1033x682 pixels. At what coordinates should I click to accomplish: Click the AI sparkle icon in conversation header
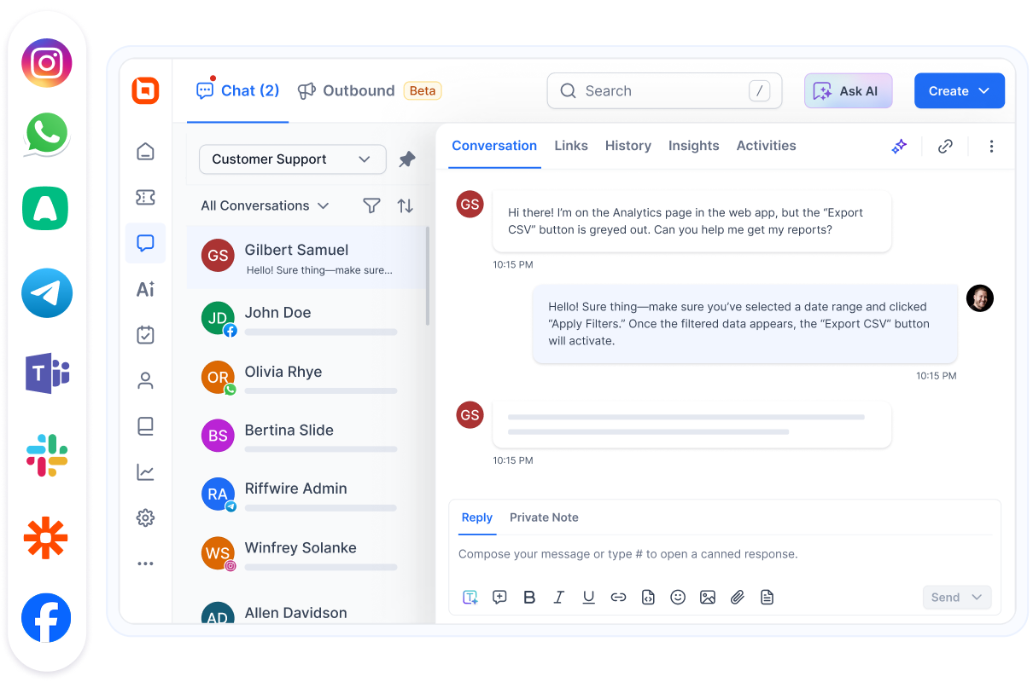[x=899, y=147]
